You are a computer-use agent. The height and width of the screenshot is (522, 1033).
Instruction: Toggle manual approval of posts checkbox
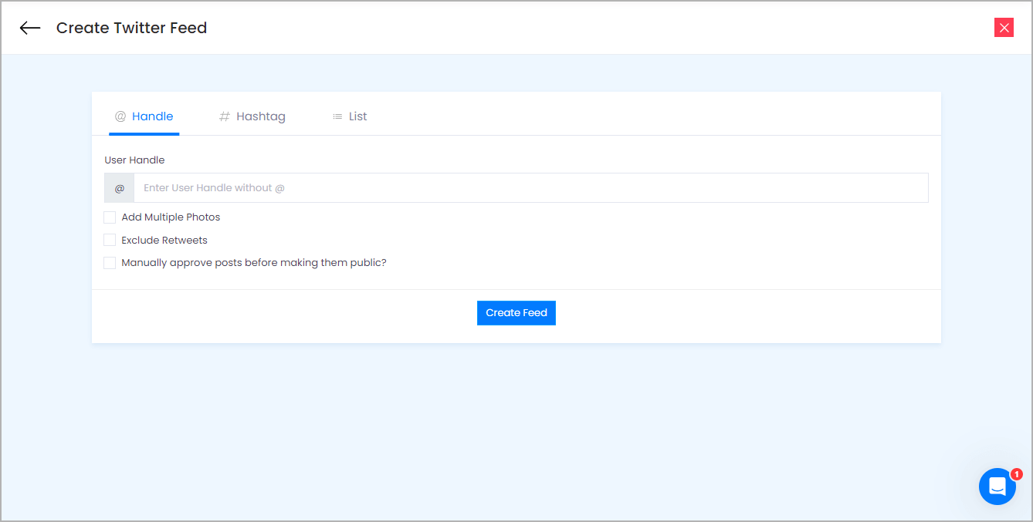tap(110, 263)
